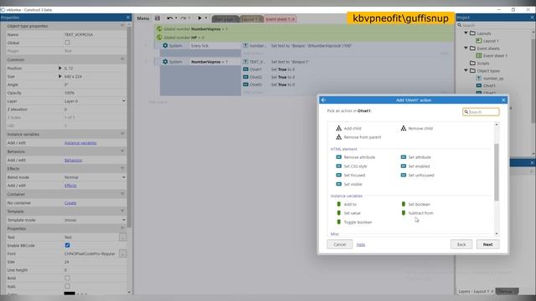Click the search field in action dialog

481,112
